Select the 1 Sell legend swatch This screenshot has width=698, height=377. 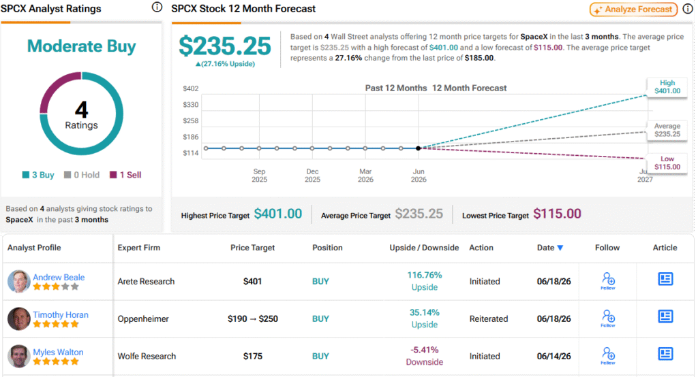coord(113,175)
